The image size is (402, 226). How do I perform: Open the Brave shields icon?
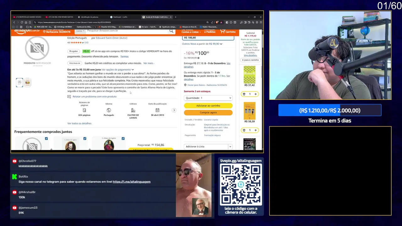(217, 22)
